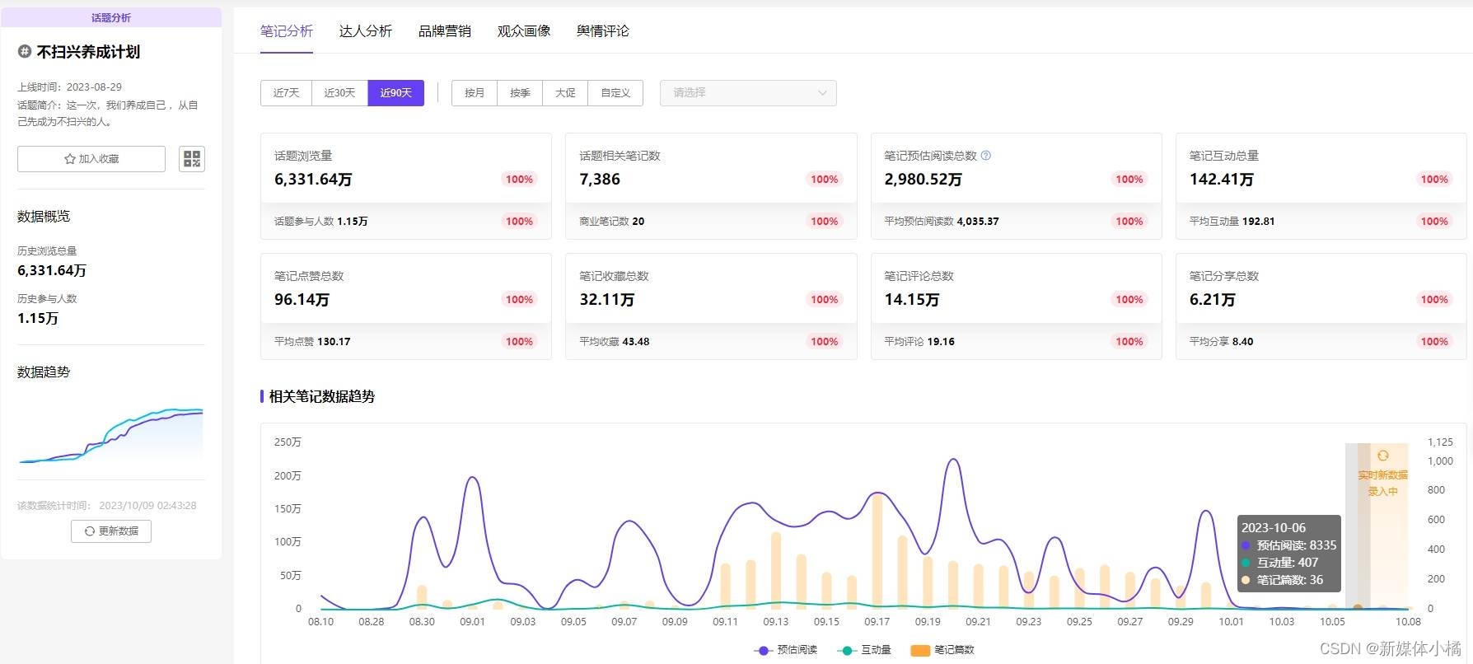
Task: Toggle the 互动量 legend series
Action: [864, 650]
